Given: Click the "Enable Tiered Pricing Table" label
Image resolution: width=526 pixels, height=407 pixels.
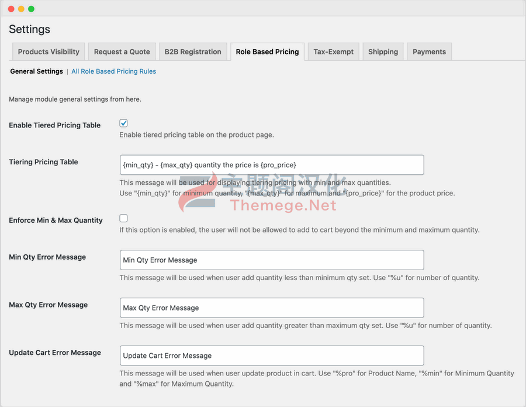Looking at the screenshot, I should coord(55,125).
